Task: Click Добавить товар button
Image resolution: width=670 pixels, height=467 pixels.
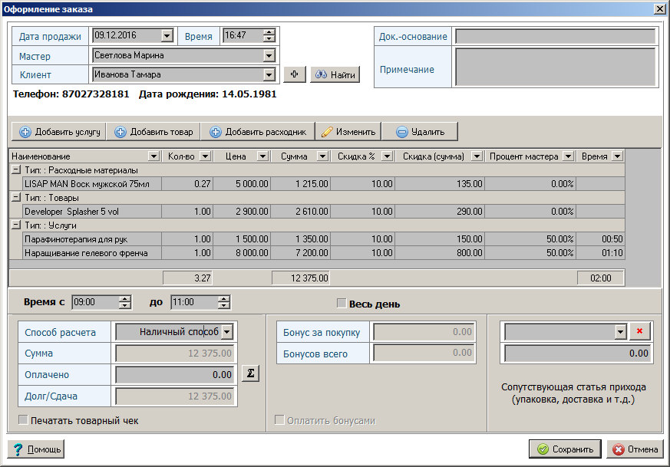Action: pyautogui.click(x=153, y=132)
